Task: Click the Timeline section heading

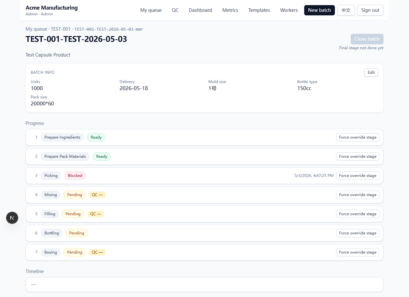Action: tap(35, 271)
